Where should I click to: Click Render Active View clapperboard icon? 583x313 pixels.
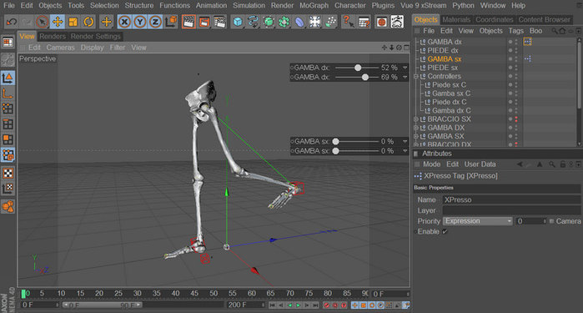tap(188, 22)
